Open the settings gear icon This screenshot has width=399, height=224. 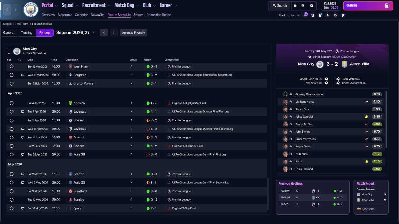pyautogui.click(x=311, y=6)
